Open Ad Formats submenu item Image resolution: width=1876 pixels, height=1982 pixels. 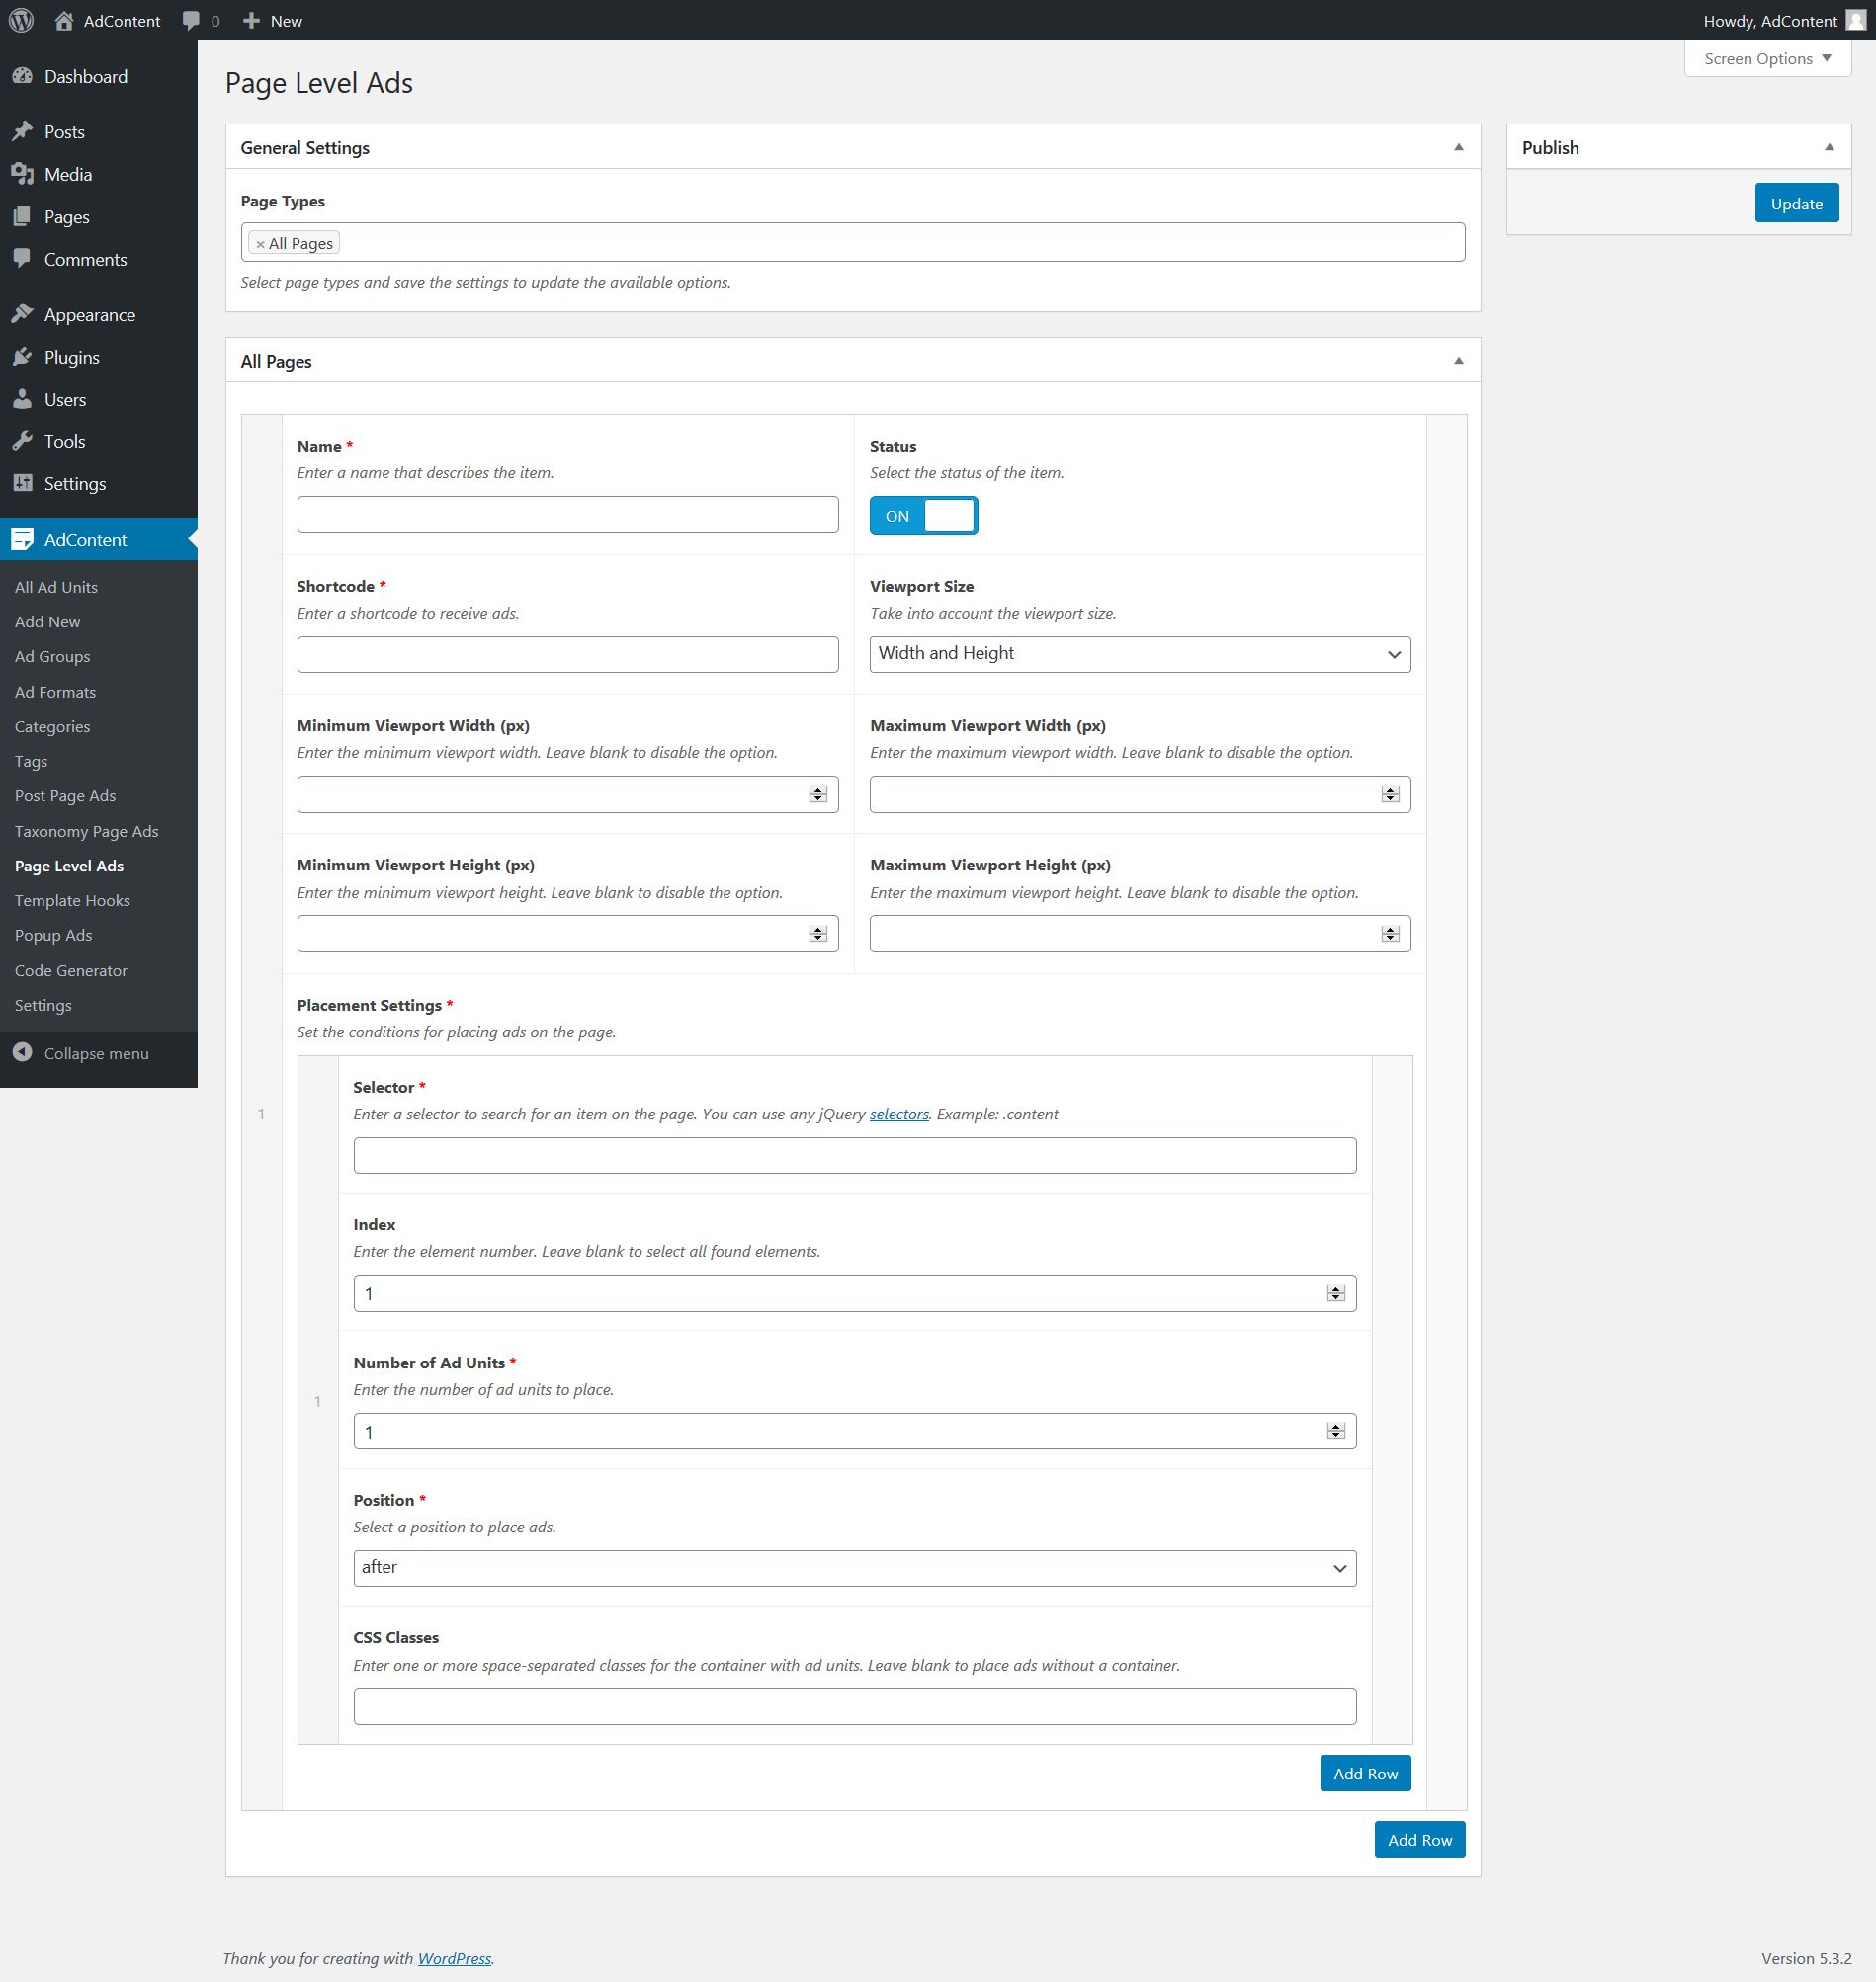click(x=55, y=692)
